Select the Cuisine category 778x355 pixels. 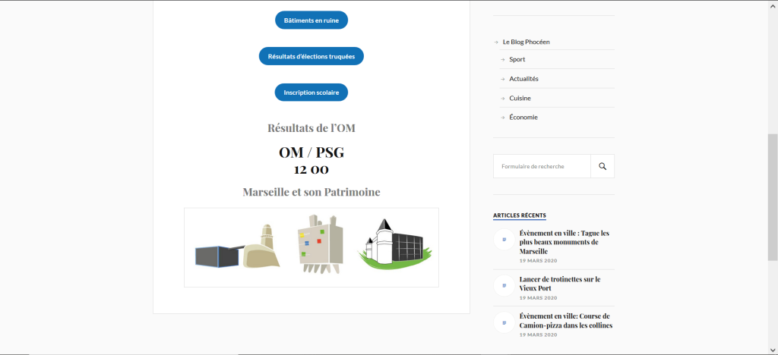[520, 98]
